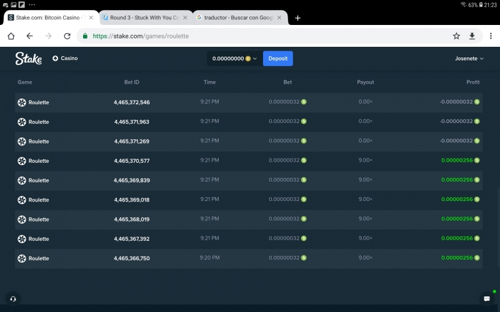Bookmark page with star icon
This screenshot has height=312, width=500.
(x=456, y=36)
